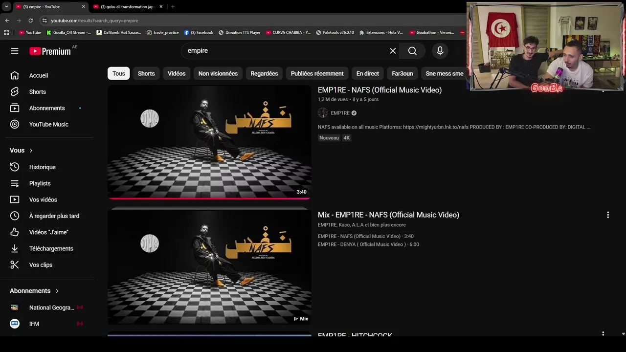The width and height of the screenshot is (626, 352).
Task: Activate voice search microphone
Action: click(440, 51)
